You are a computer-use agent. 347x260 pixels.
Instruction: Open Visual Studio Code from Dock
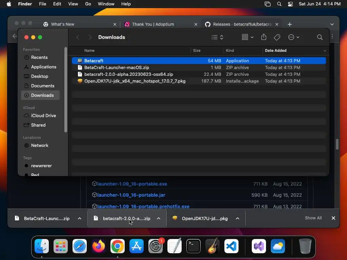pyautogui.click(x=231, y=246)
